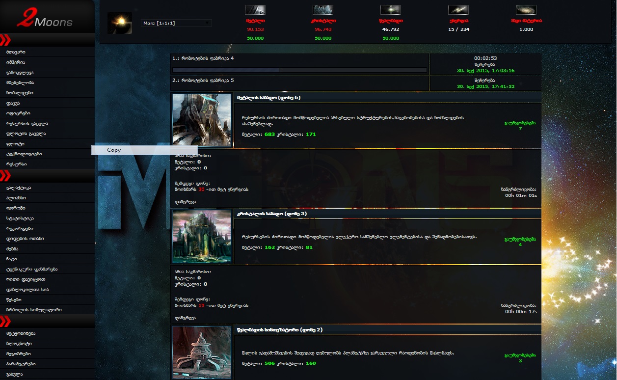Open the მეტალის საბადო (დონე 6) title
Screen dimensions: 617x380
pyautogui.click(x=268, y=98)
